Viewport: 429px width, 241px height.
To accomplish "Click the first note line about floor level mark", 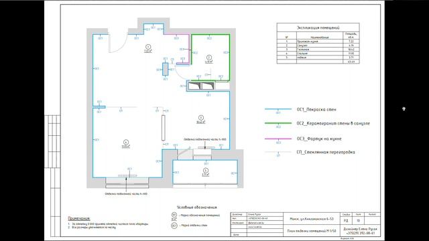I will point(109,224).
